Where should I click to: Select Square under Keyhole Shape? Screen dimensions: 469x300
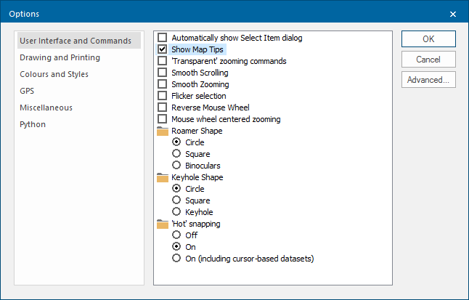pos(176,200)
